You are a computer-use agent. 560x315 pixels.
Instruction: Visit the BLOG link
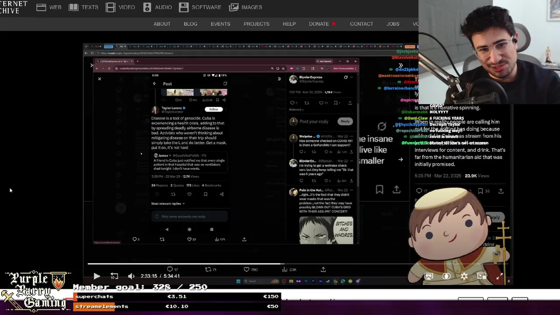click(190, 24)
